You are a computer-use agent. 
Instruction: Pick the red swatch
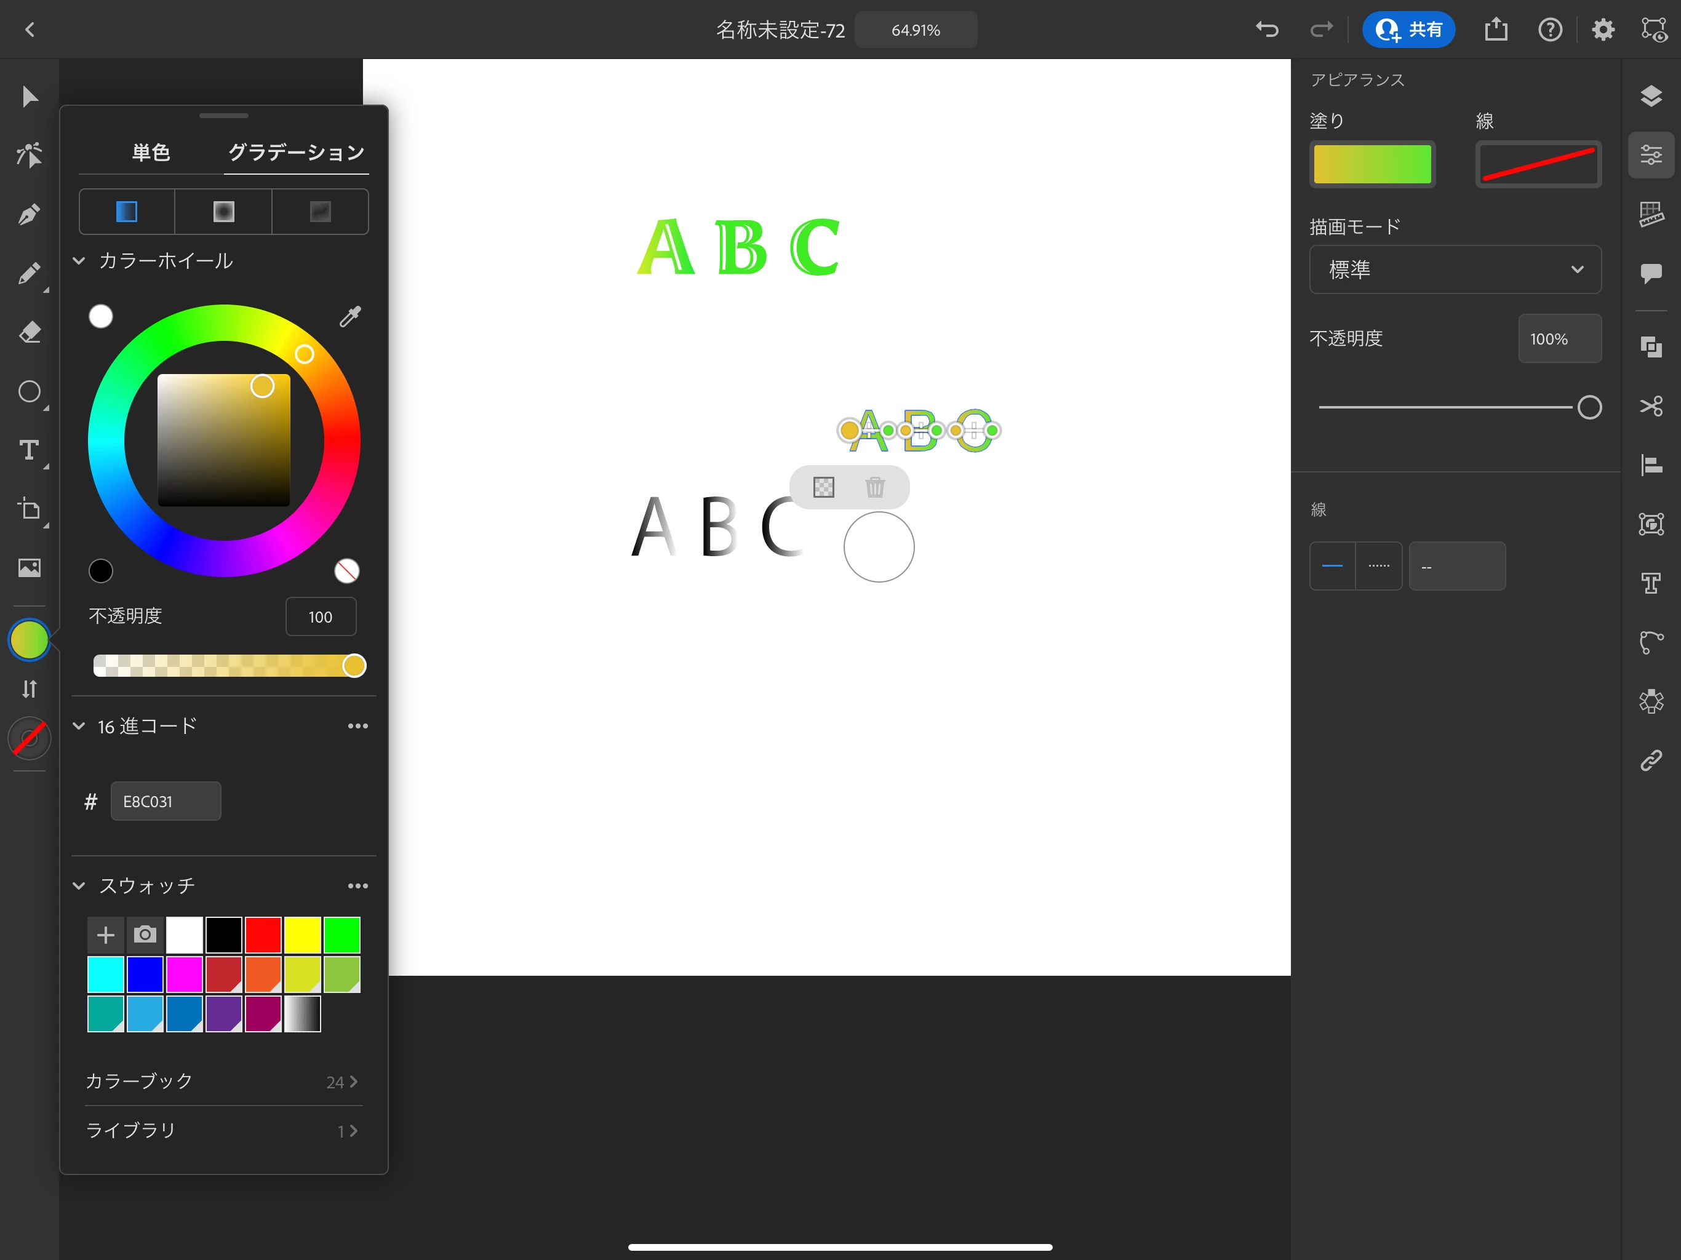pos(263,935)
